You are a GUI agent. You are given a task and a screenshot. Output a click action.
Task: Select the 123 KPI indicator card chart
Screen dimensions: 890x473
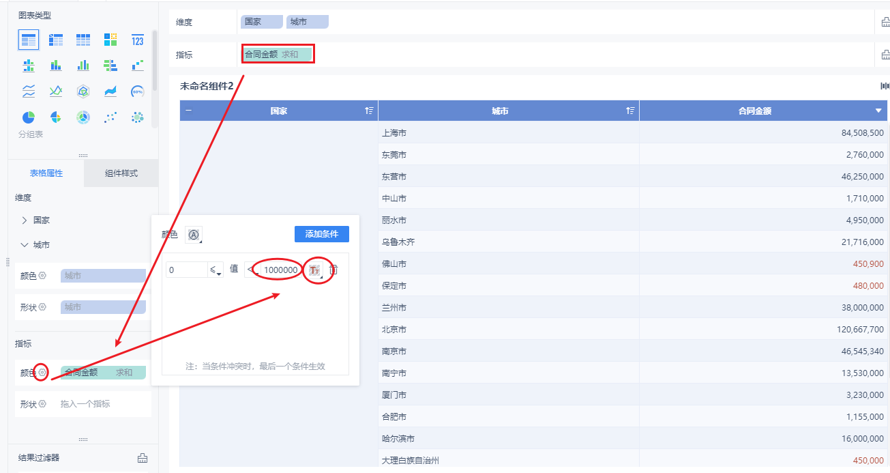pos(138,40)
